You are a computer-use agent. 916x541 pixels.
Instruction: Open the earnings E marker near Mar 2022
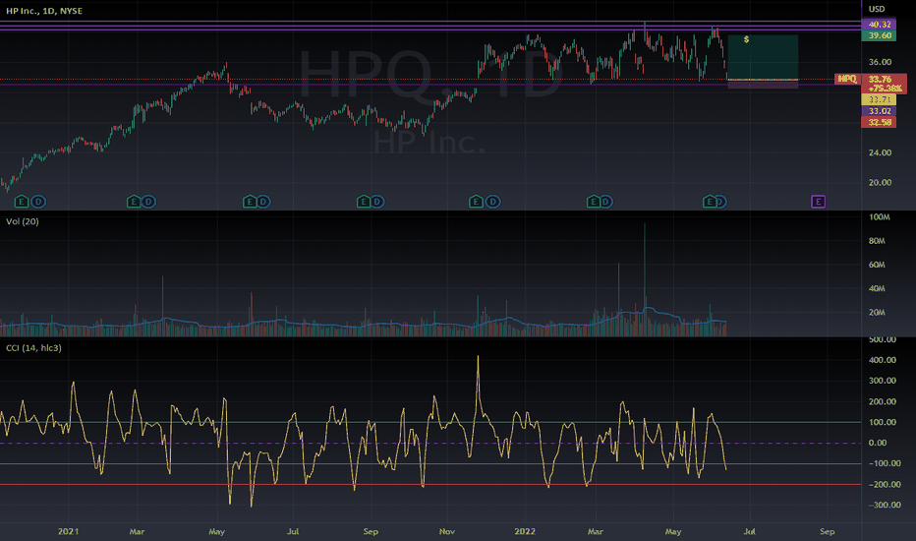click(593, 202)
